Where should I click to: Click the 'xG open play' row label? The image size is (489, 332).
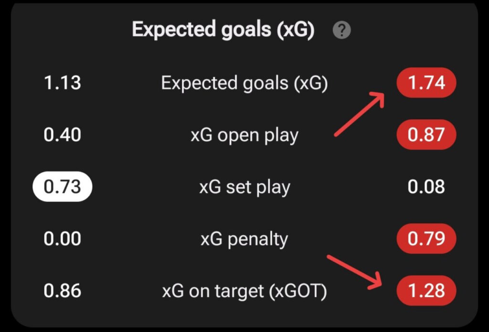[x=244, y=135]
